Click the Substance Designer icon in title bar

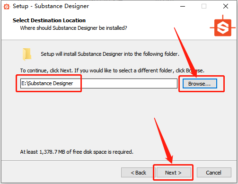click(7, 7)
